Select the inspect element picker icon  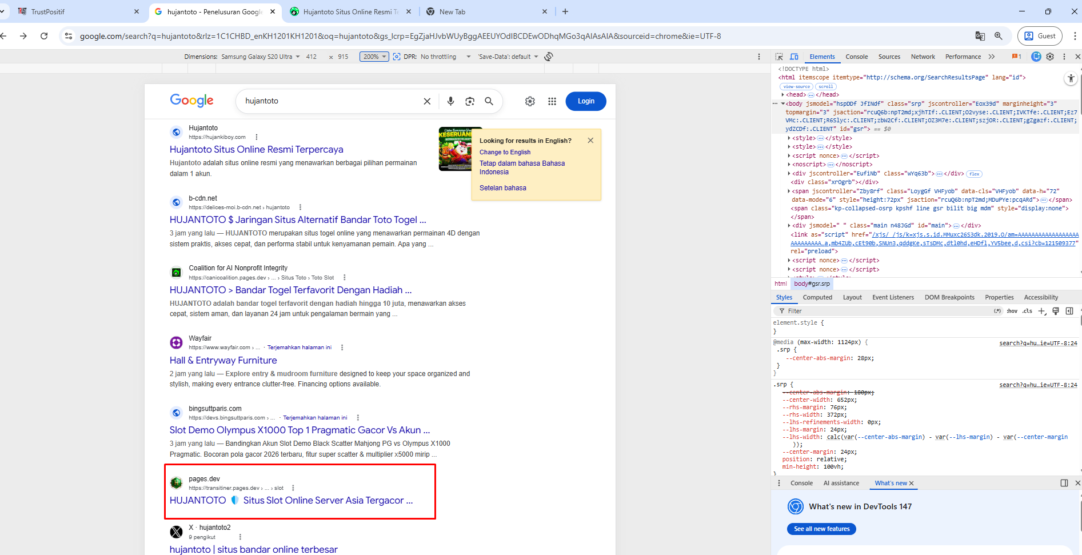click(x=779, y=57)
